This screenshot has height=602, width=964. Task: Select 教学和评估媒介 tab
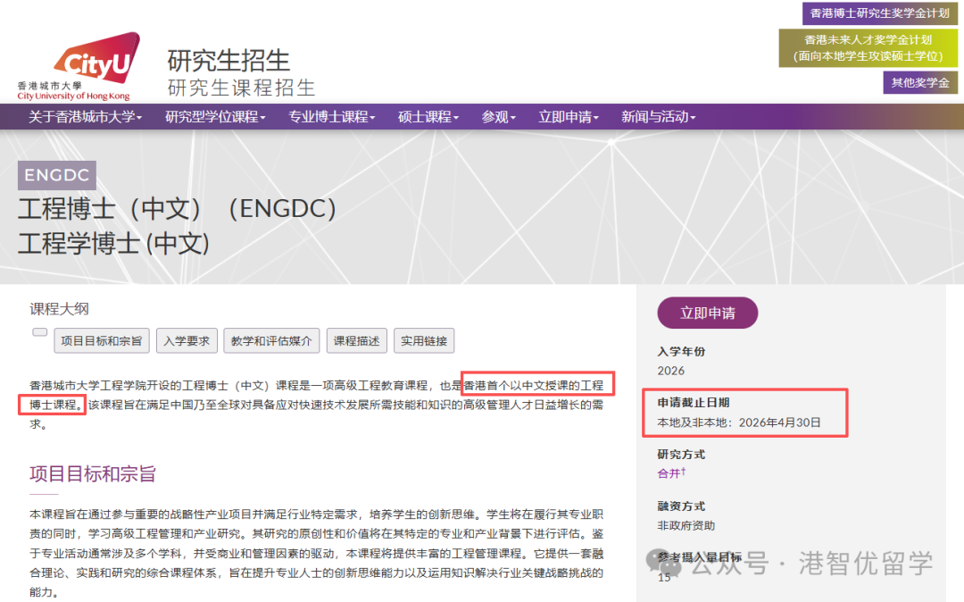(x=271, y=340)
